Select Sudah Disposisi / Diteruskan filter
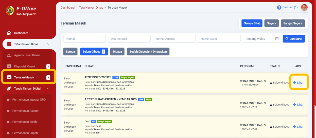 pyautogui.click(x=148, y=52)
